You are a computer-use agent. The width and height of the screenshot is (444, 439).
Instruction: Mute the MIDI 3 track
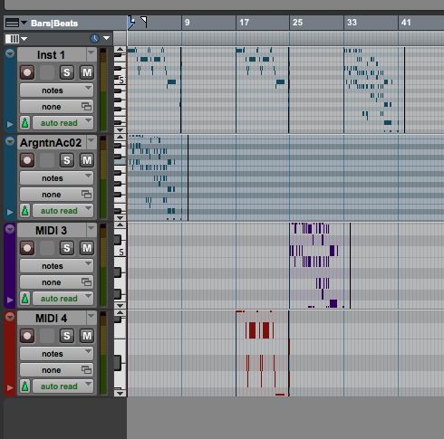87,248
